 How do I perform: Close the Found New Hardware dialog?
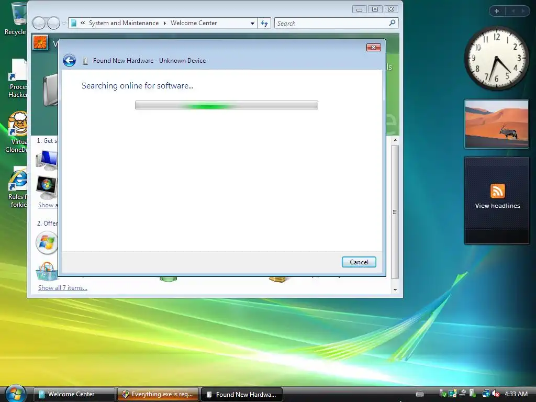pos(373,47)
